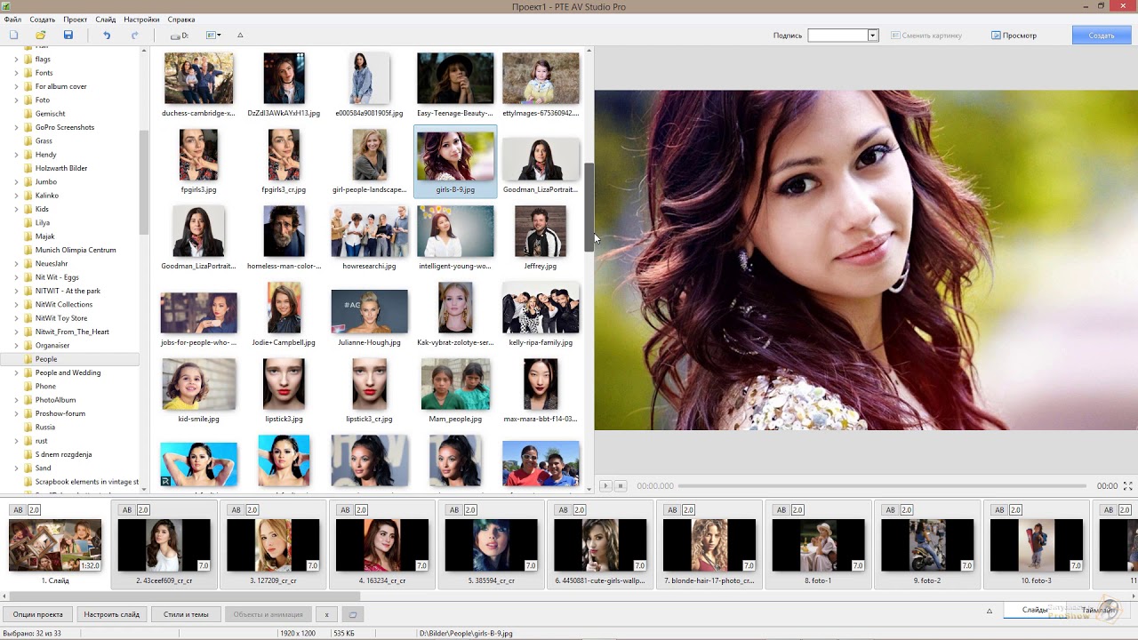Open project with the folder icon
1138x640 pixels.
[41, 36]
